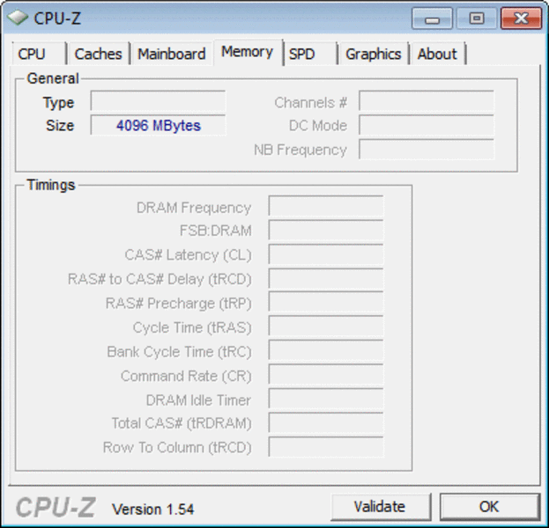Show the About tab

tap(438, 54)
